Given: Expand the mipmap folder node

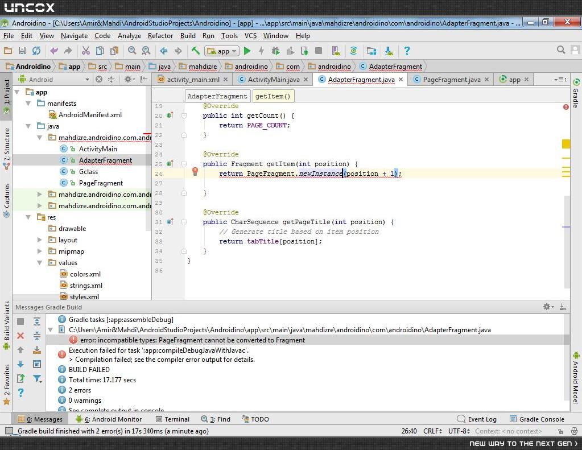Looking at the screenshot, I should [40, 251].
